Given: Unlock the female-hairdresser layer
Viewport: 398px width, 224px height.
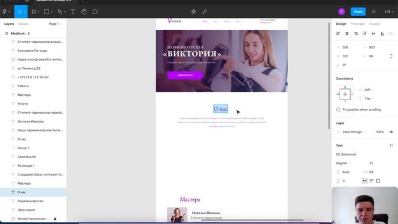Looking at the screenshot, I should pyautogui.click(x=55, y=218).
